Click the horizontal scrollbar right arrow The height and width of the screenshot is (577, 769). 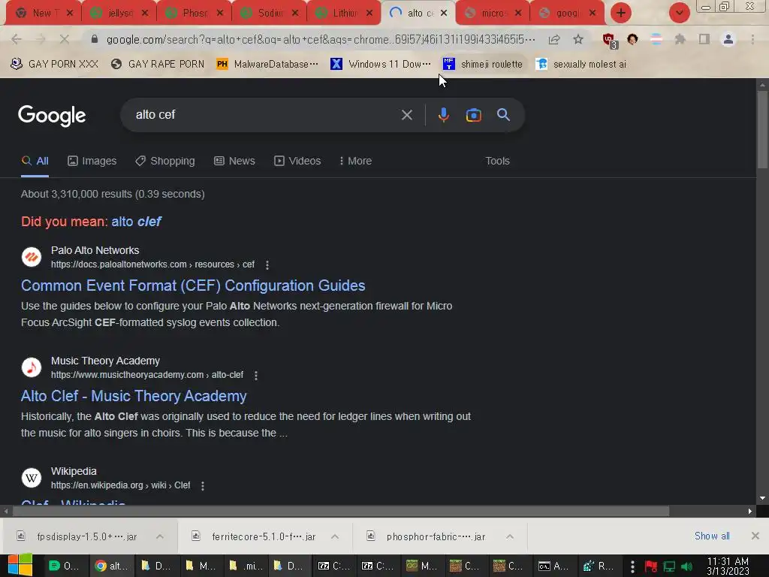[x=750, y=511]
